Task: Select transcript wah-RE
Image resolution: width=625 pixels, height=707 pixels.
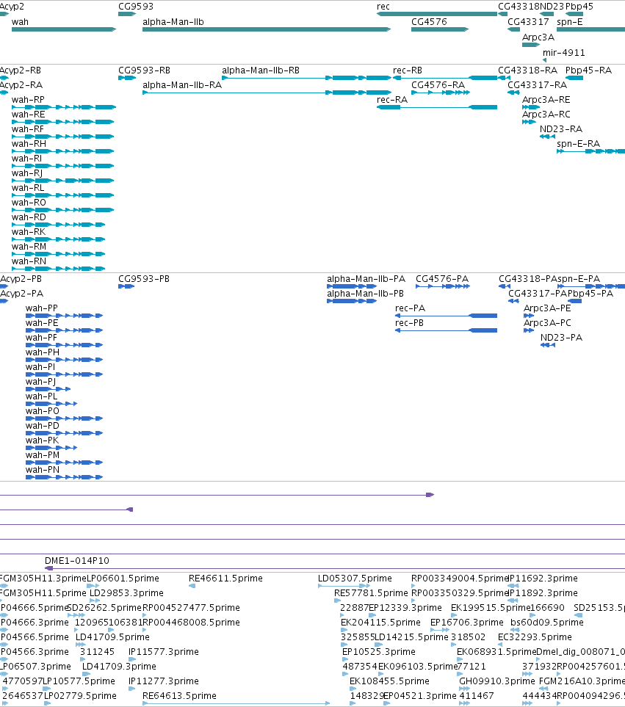Action: tap(62, 122)
